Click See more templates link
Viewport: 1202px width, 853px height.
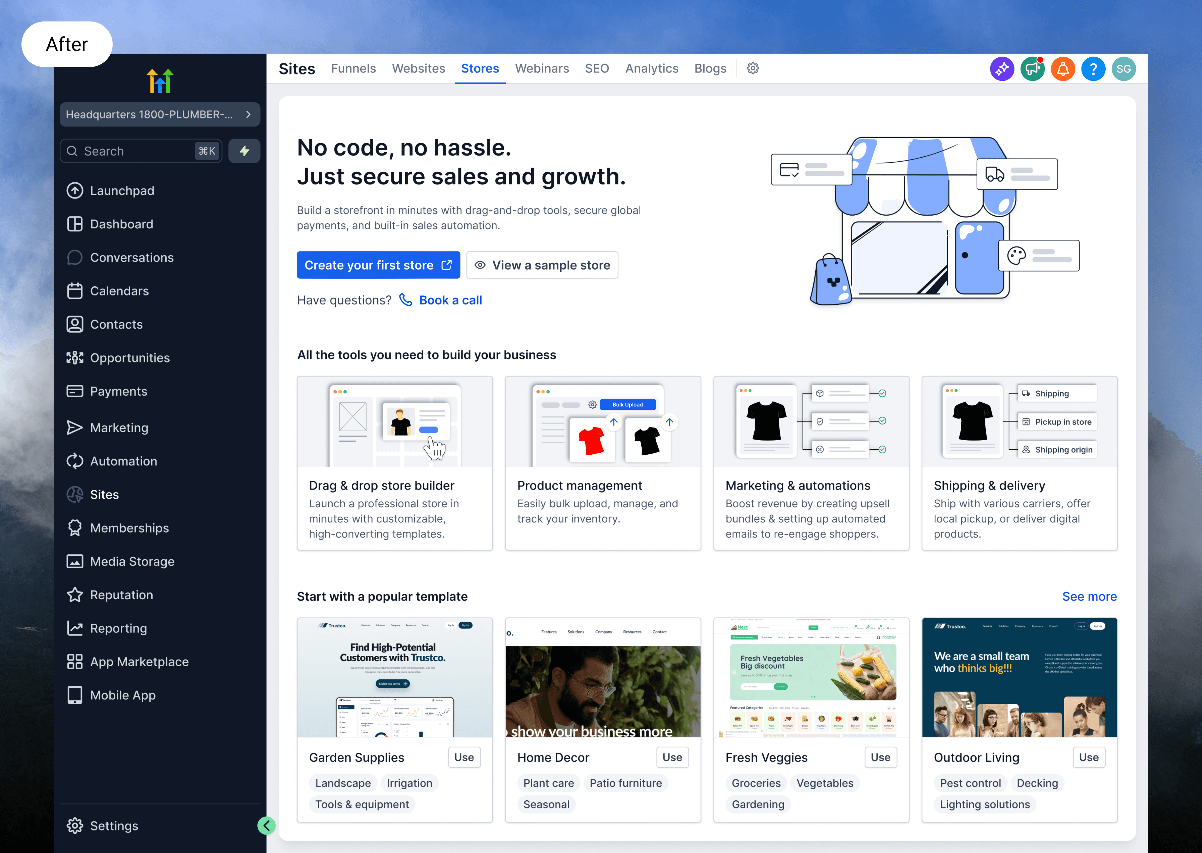[x=1089, y=596]
